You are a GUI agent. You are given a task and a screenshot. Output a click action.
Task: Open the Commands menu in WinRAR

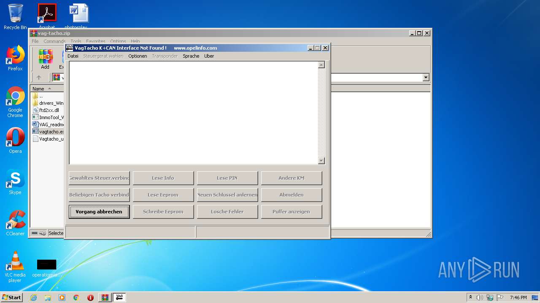coord(54,41)
